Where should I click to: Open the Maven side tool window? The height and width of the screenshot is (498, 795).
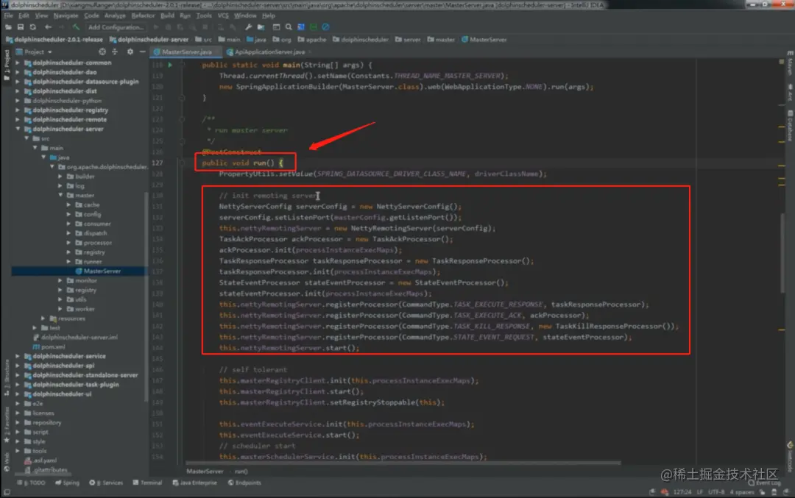(790, 63)
